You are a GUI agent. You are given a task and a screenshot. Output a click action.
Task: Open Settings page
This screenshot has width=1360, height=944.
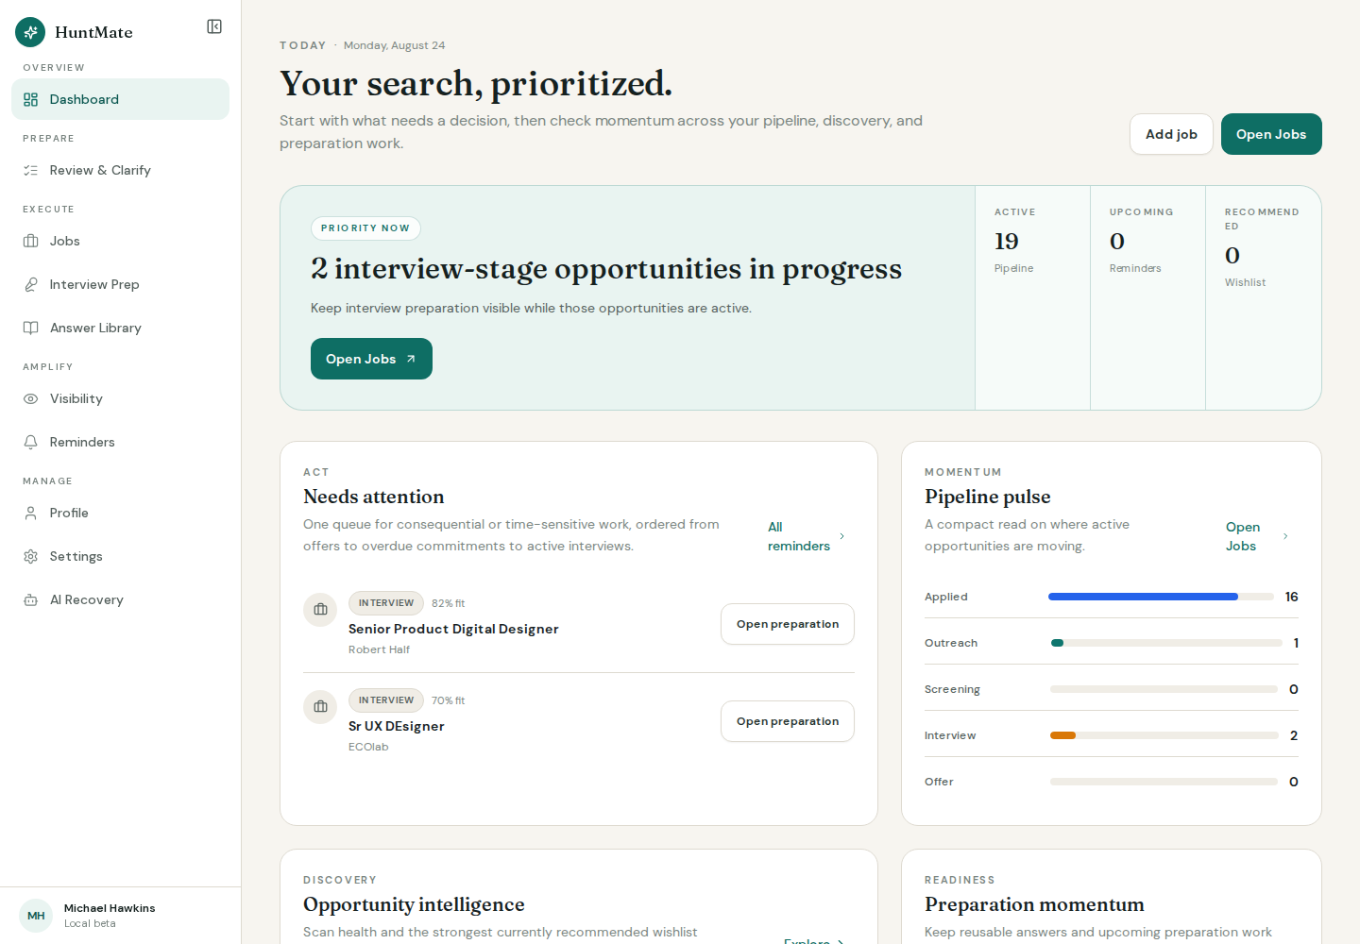(x=120, y=556)
